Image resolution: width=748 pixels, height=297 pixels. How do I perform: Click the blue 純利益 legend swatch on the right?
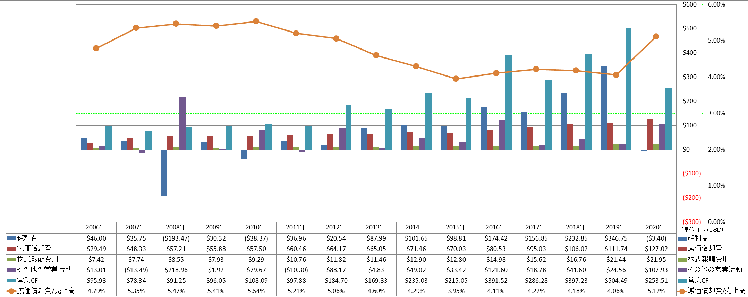(682, 238)
